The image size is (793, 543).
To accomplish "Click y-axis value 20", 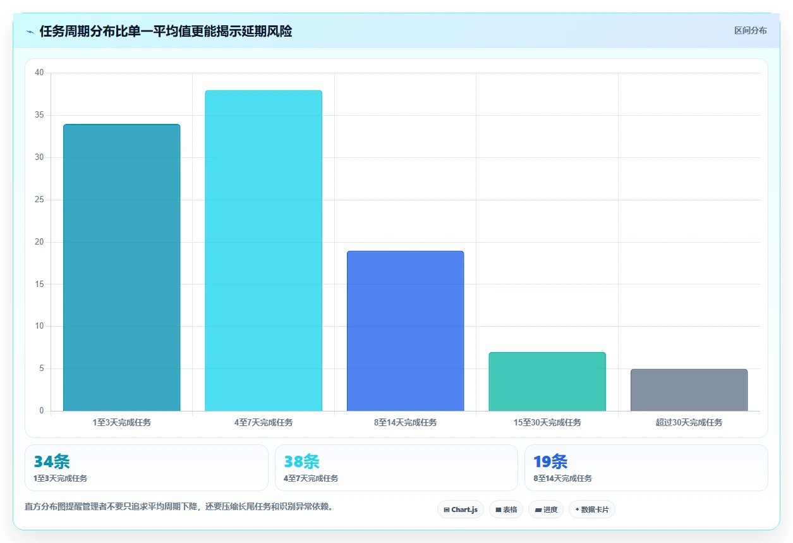I will pyautogui.click(x=40, y=242).
